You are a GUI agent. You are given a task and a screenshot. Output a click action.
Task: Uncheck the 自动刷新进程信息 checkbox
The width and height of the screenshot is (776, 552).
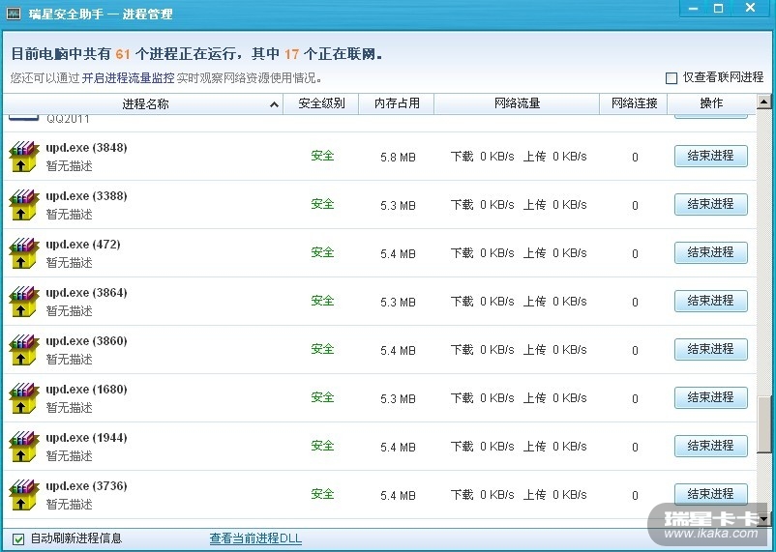[18, 538]
